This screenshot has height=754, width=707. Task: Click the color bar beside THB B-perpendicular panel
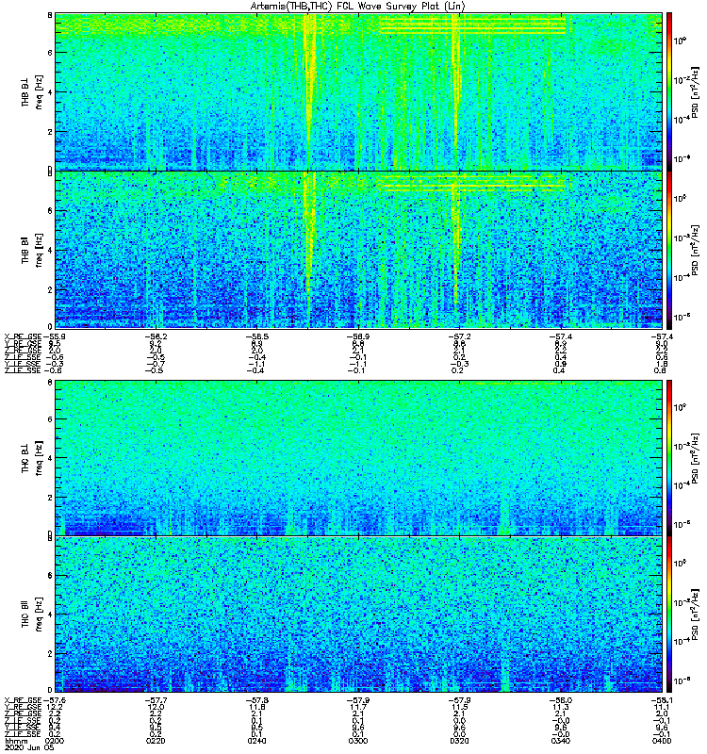669,91
